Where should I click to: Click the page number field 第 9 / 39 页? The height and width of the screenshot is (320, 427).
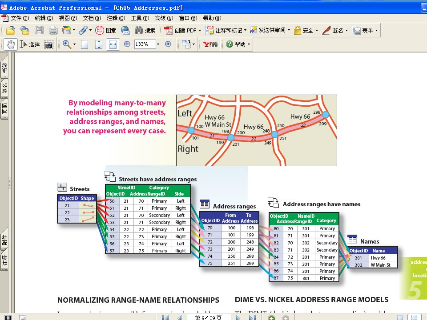click(209, 317)
